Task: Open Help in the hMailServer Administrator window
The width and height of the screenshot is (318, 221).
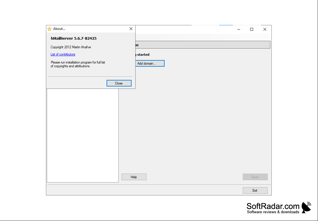Action: pos(134,177)
